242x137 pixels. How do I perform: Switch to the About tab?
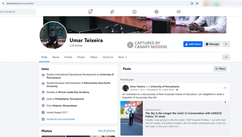click(x=56, y=57)
